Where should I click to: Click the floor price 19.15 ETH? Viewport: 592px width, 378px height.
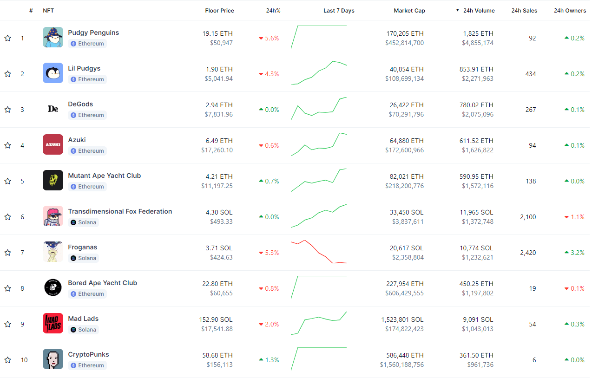[217, 33]
